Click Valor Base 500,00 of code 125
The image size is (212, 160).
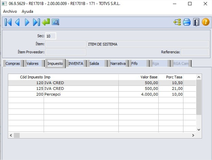[138, 89]
